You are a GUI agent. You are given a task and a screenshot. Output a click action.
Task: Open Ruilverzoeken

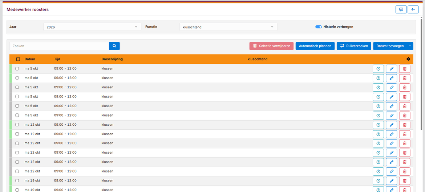[354, 46]
